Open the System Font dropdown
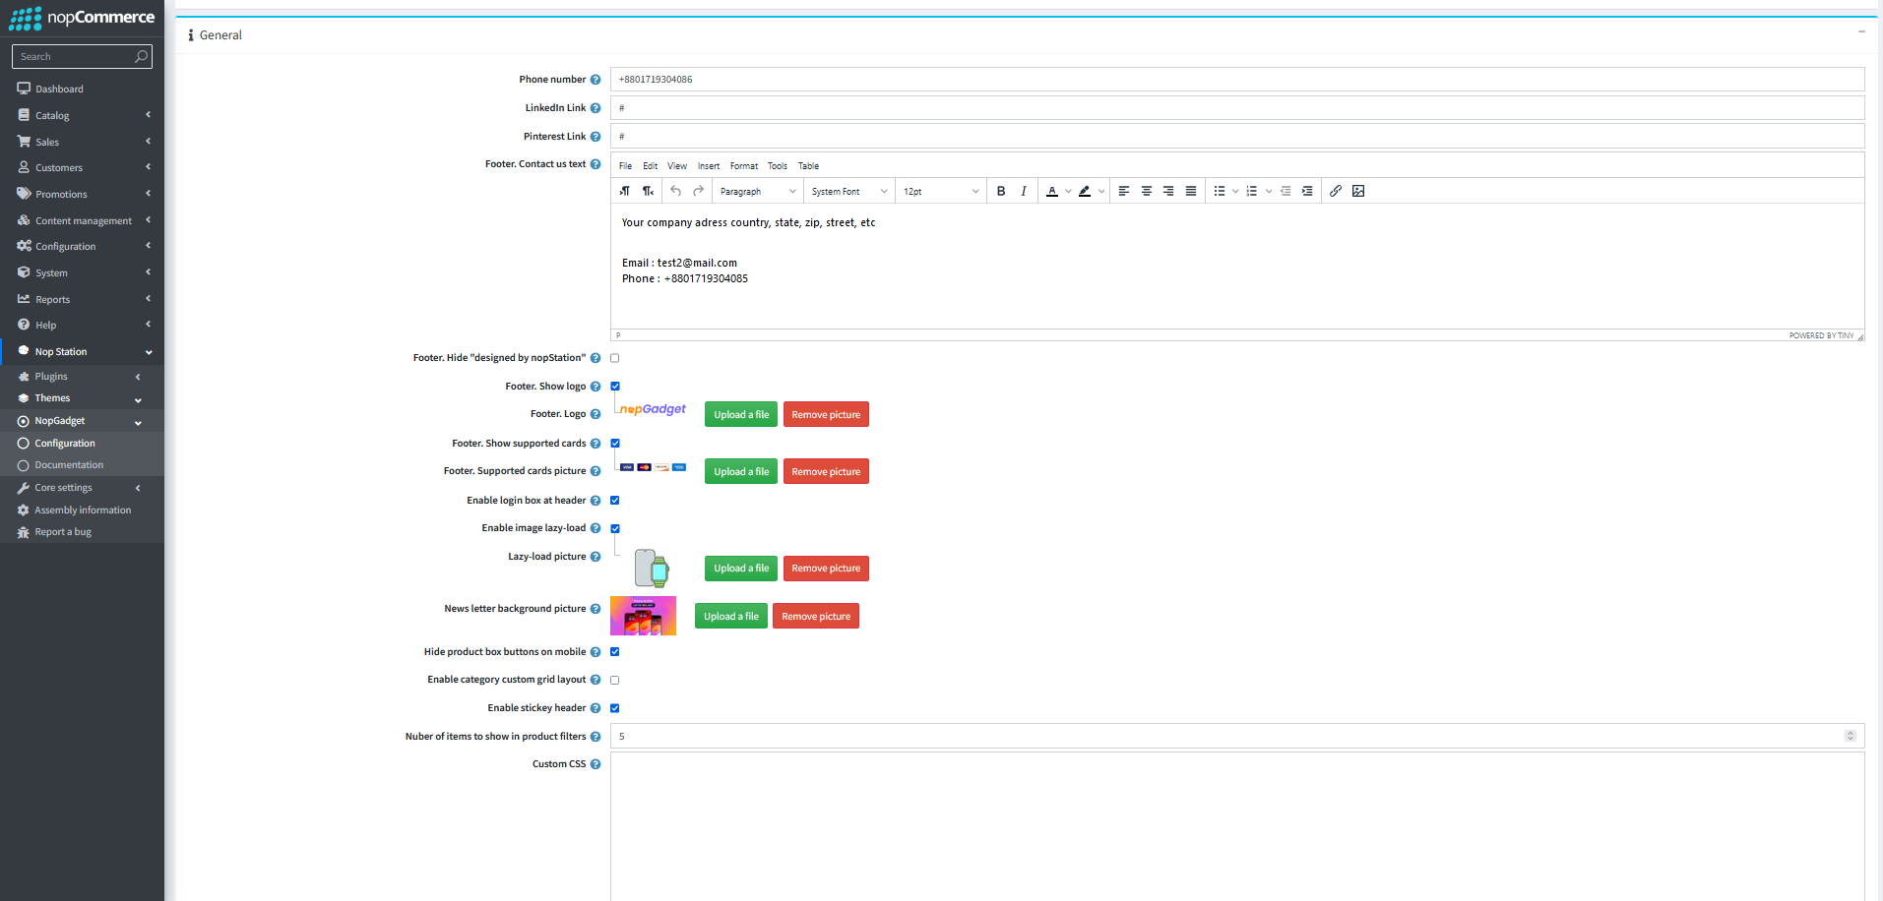This screenshot has width=1883, height=901. [x=848, y=191]
